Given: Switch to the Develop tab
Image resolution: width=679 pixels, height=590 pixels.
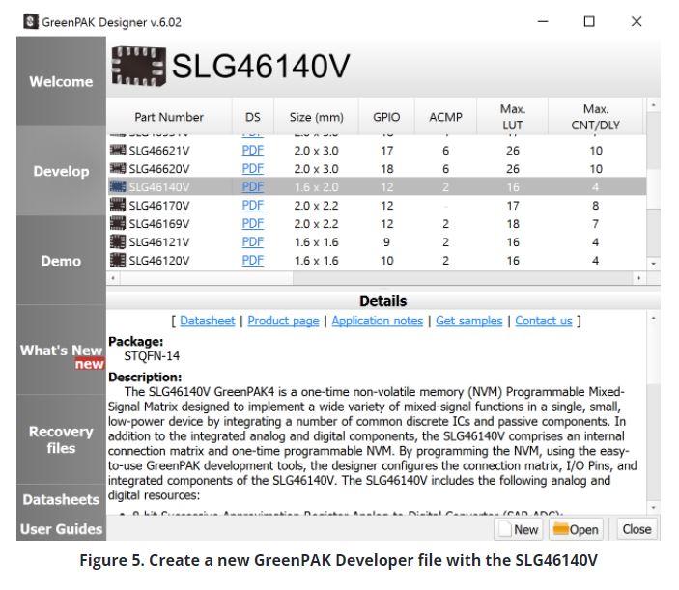Looking at the screenshot, I should pos(61,171).
